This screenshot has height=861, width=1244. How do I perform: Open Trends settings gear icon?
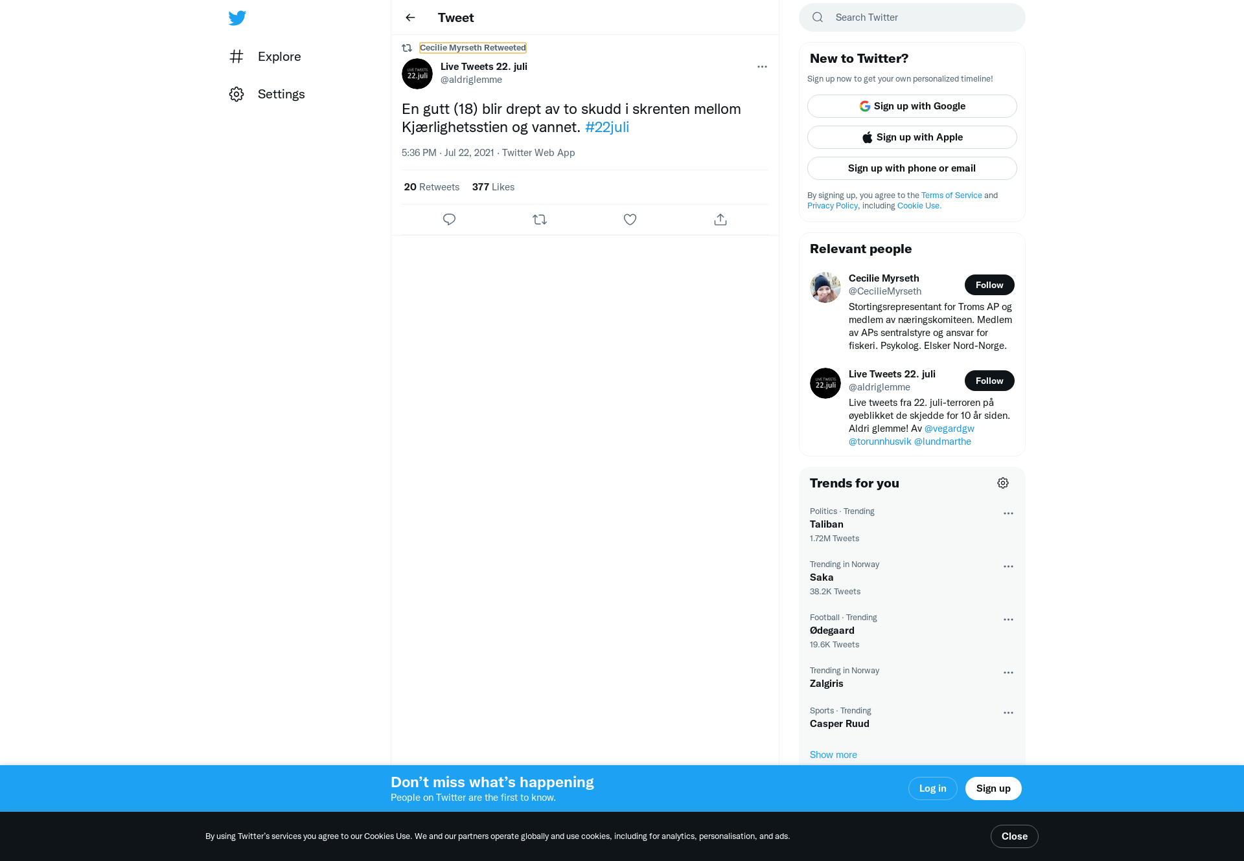1003,483
